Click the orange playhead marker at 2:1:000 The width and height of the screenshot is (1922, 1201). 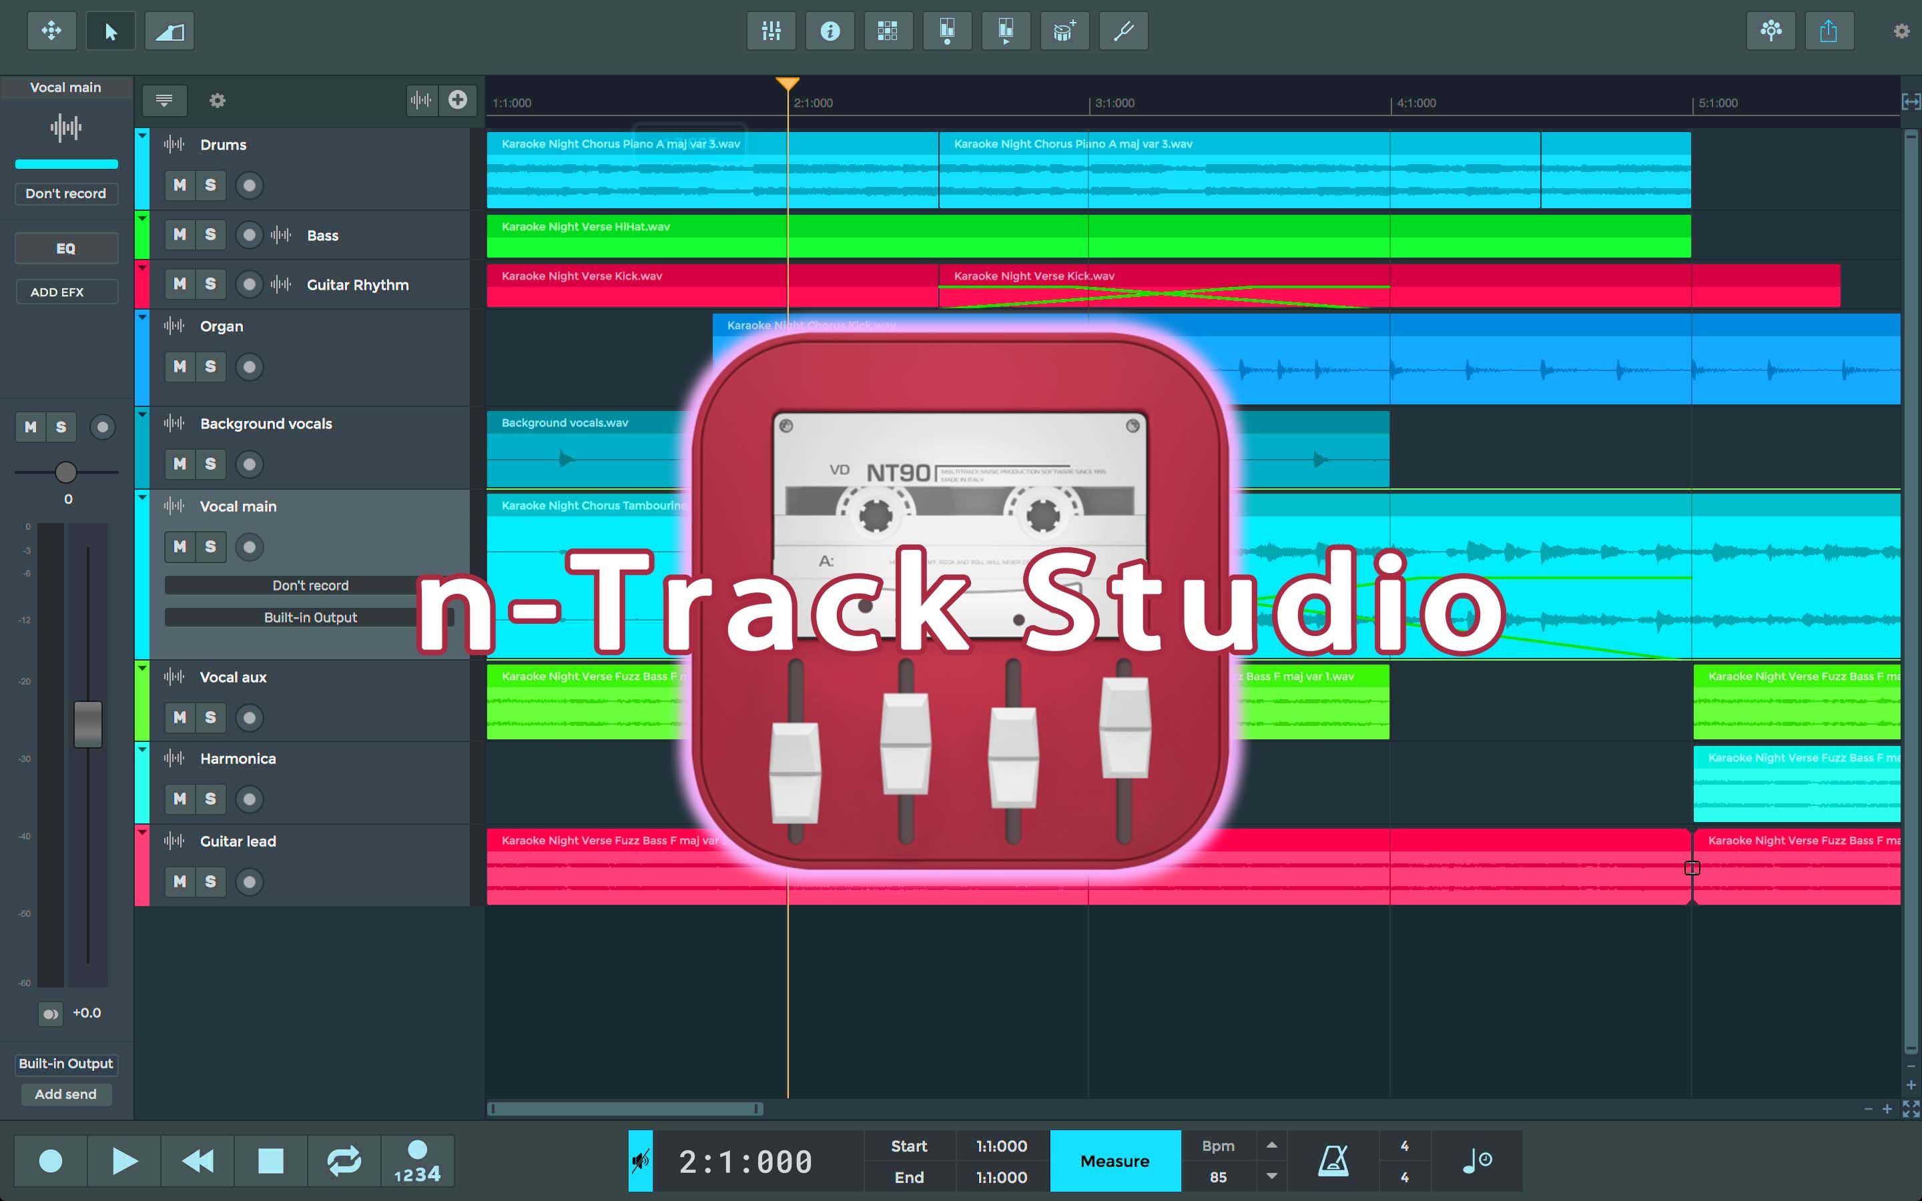787,83
